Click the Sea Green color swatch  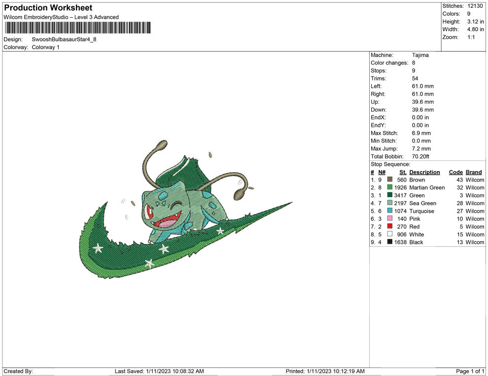(389, 203)
